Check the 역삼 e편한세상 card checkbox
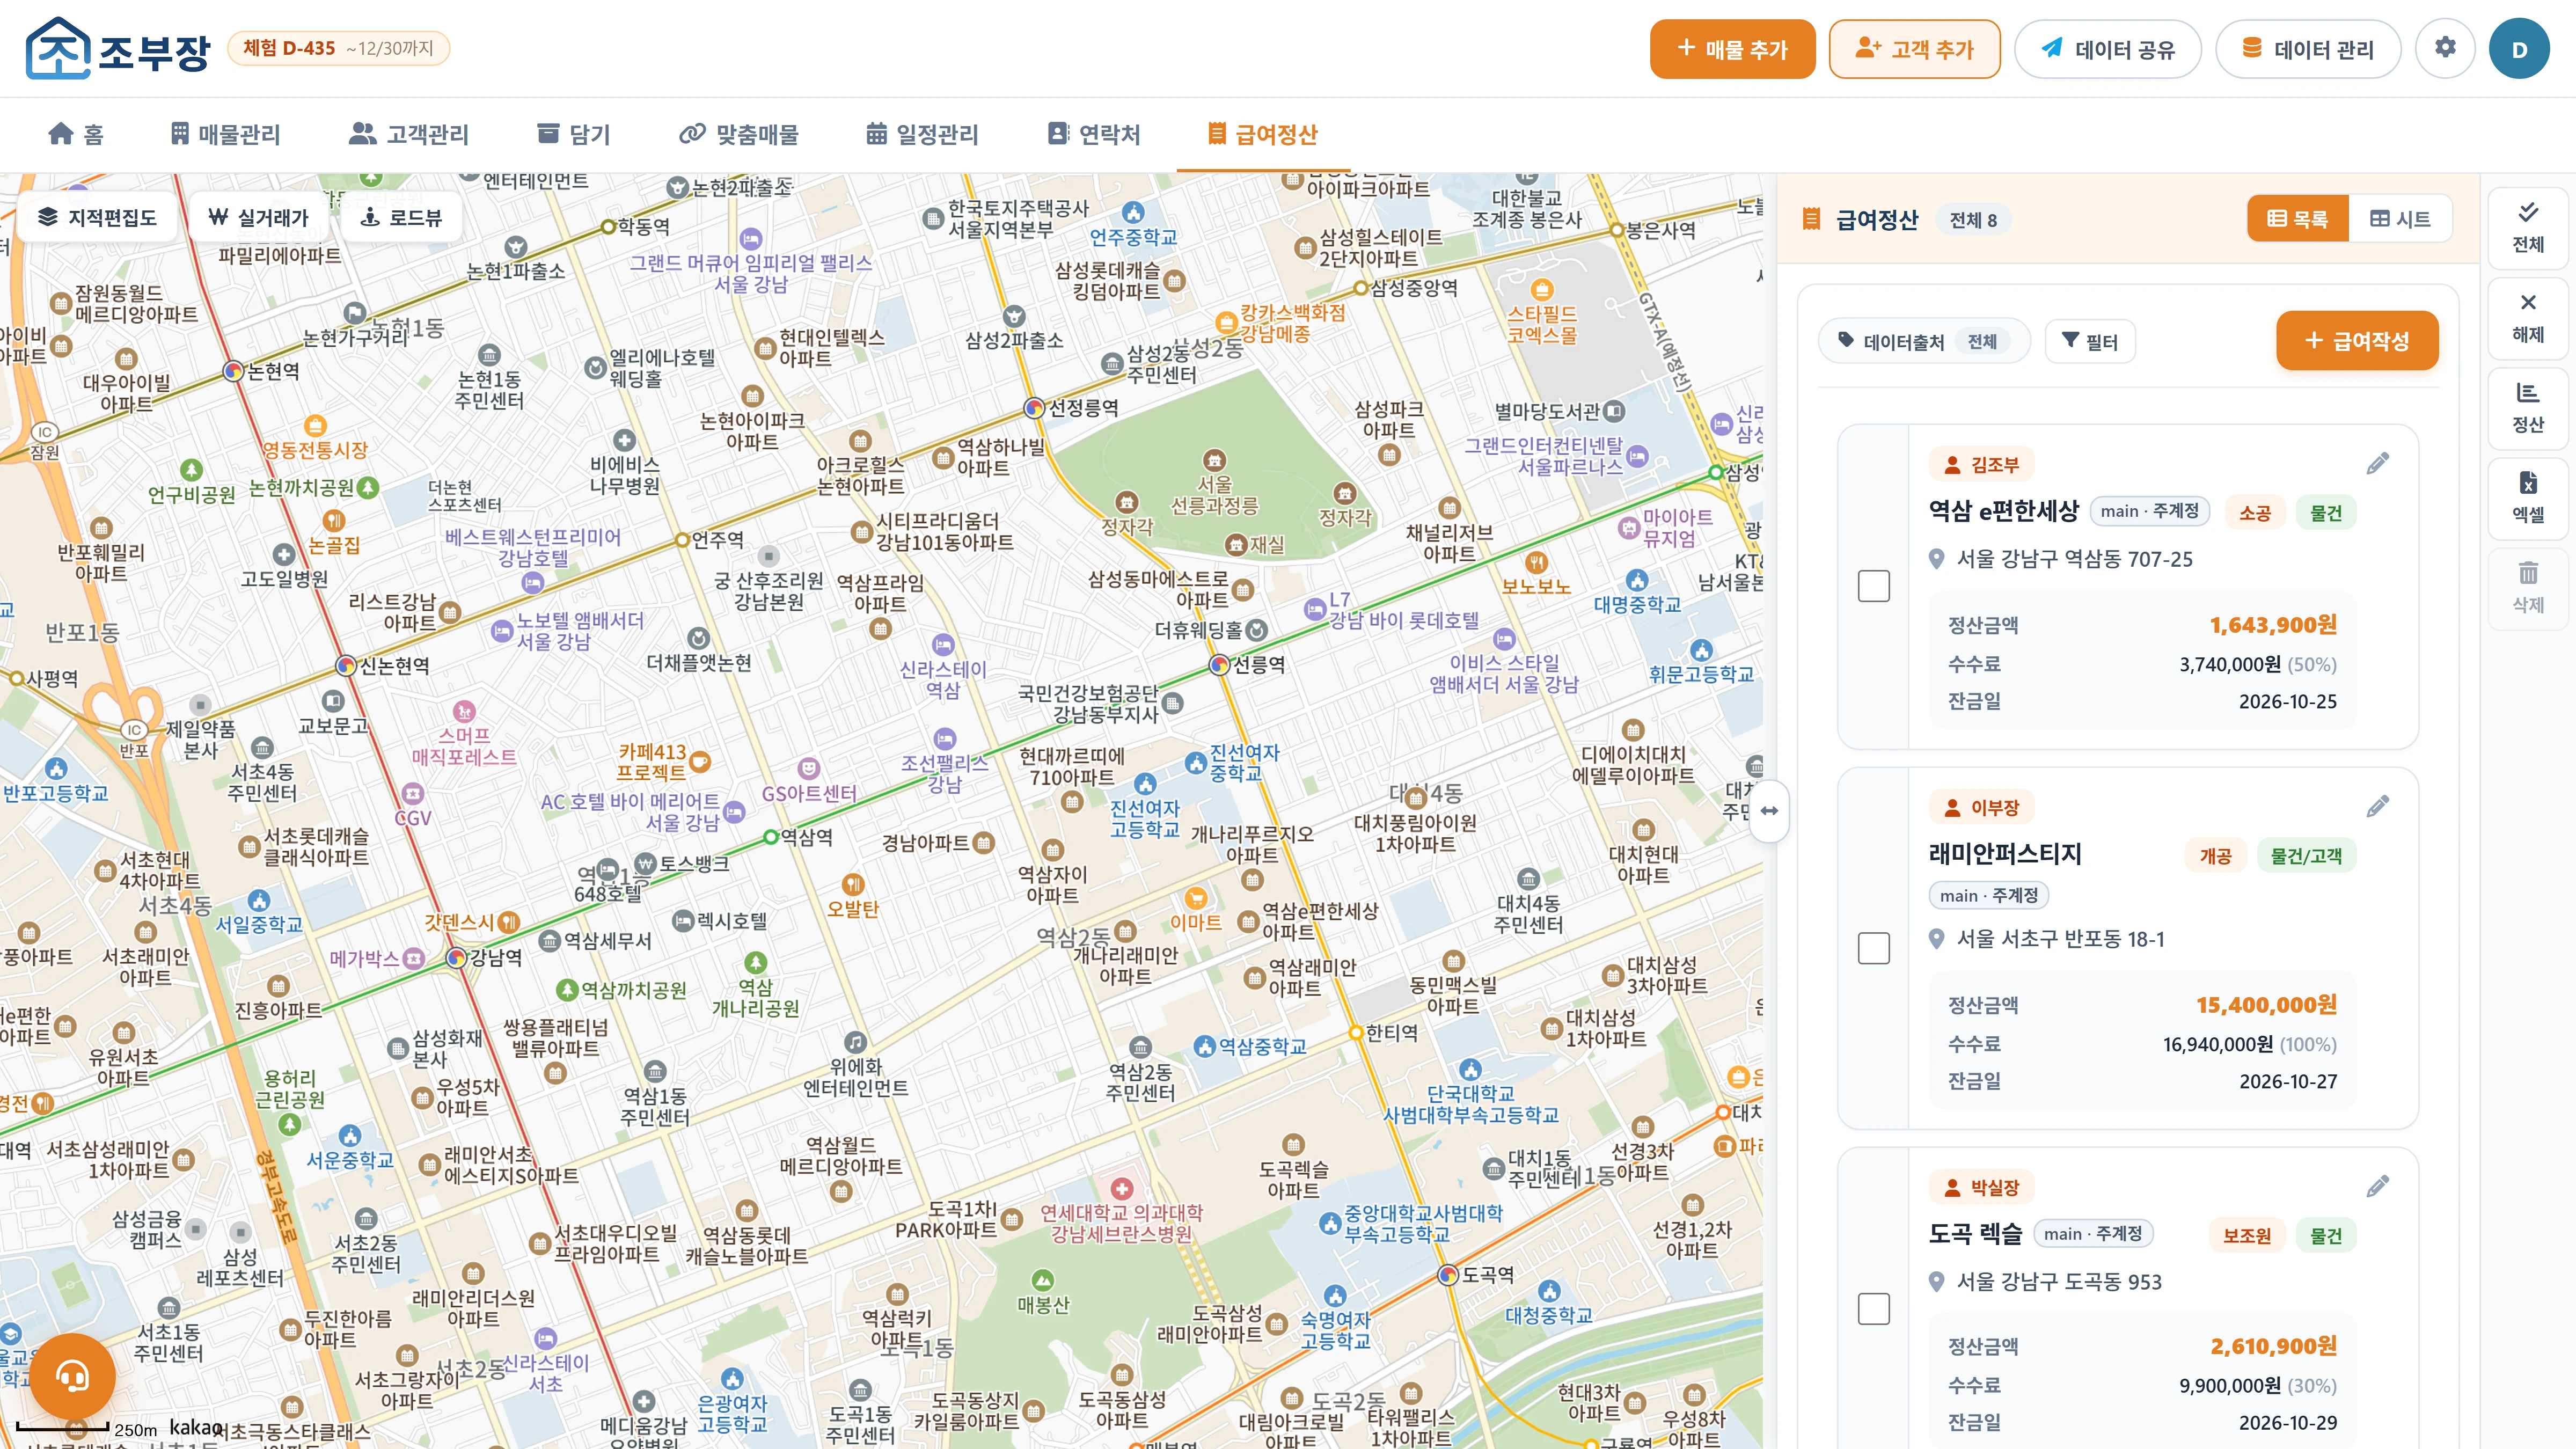The width and height of the screenshot is (2576, 1449). tap(1874, 586)
